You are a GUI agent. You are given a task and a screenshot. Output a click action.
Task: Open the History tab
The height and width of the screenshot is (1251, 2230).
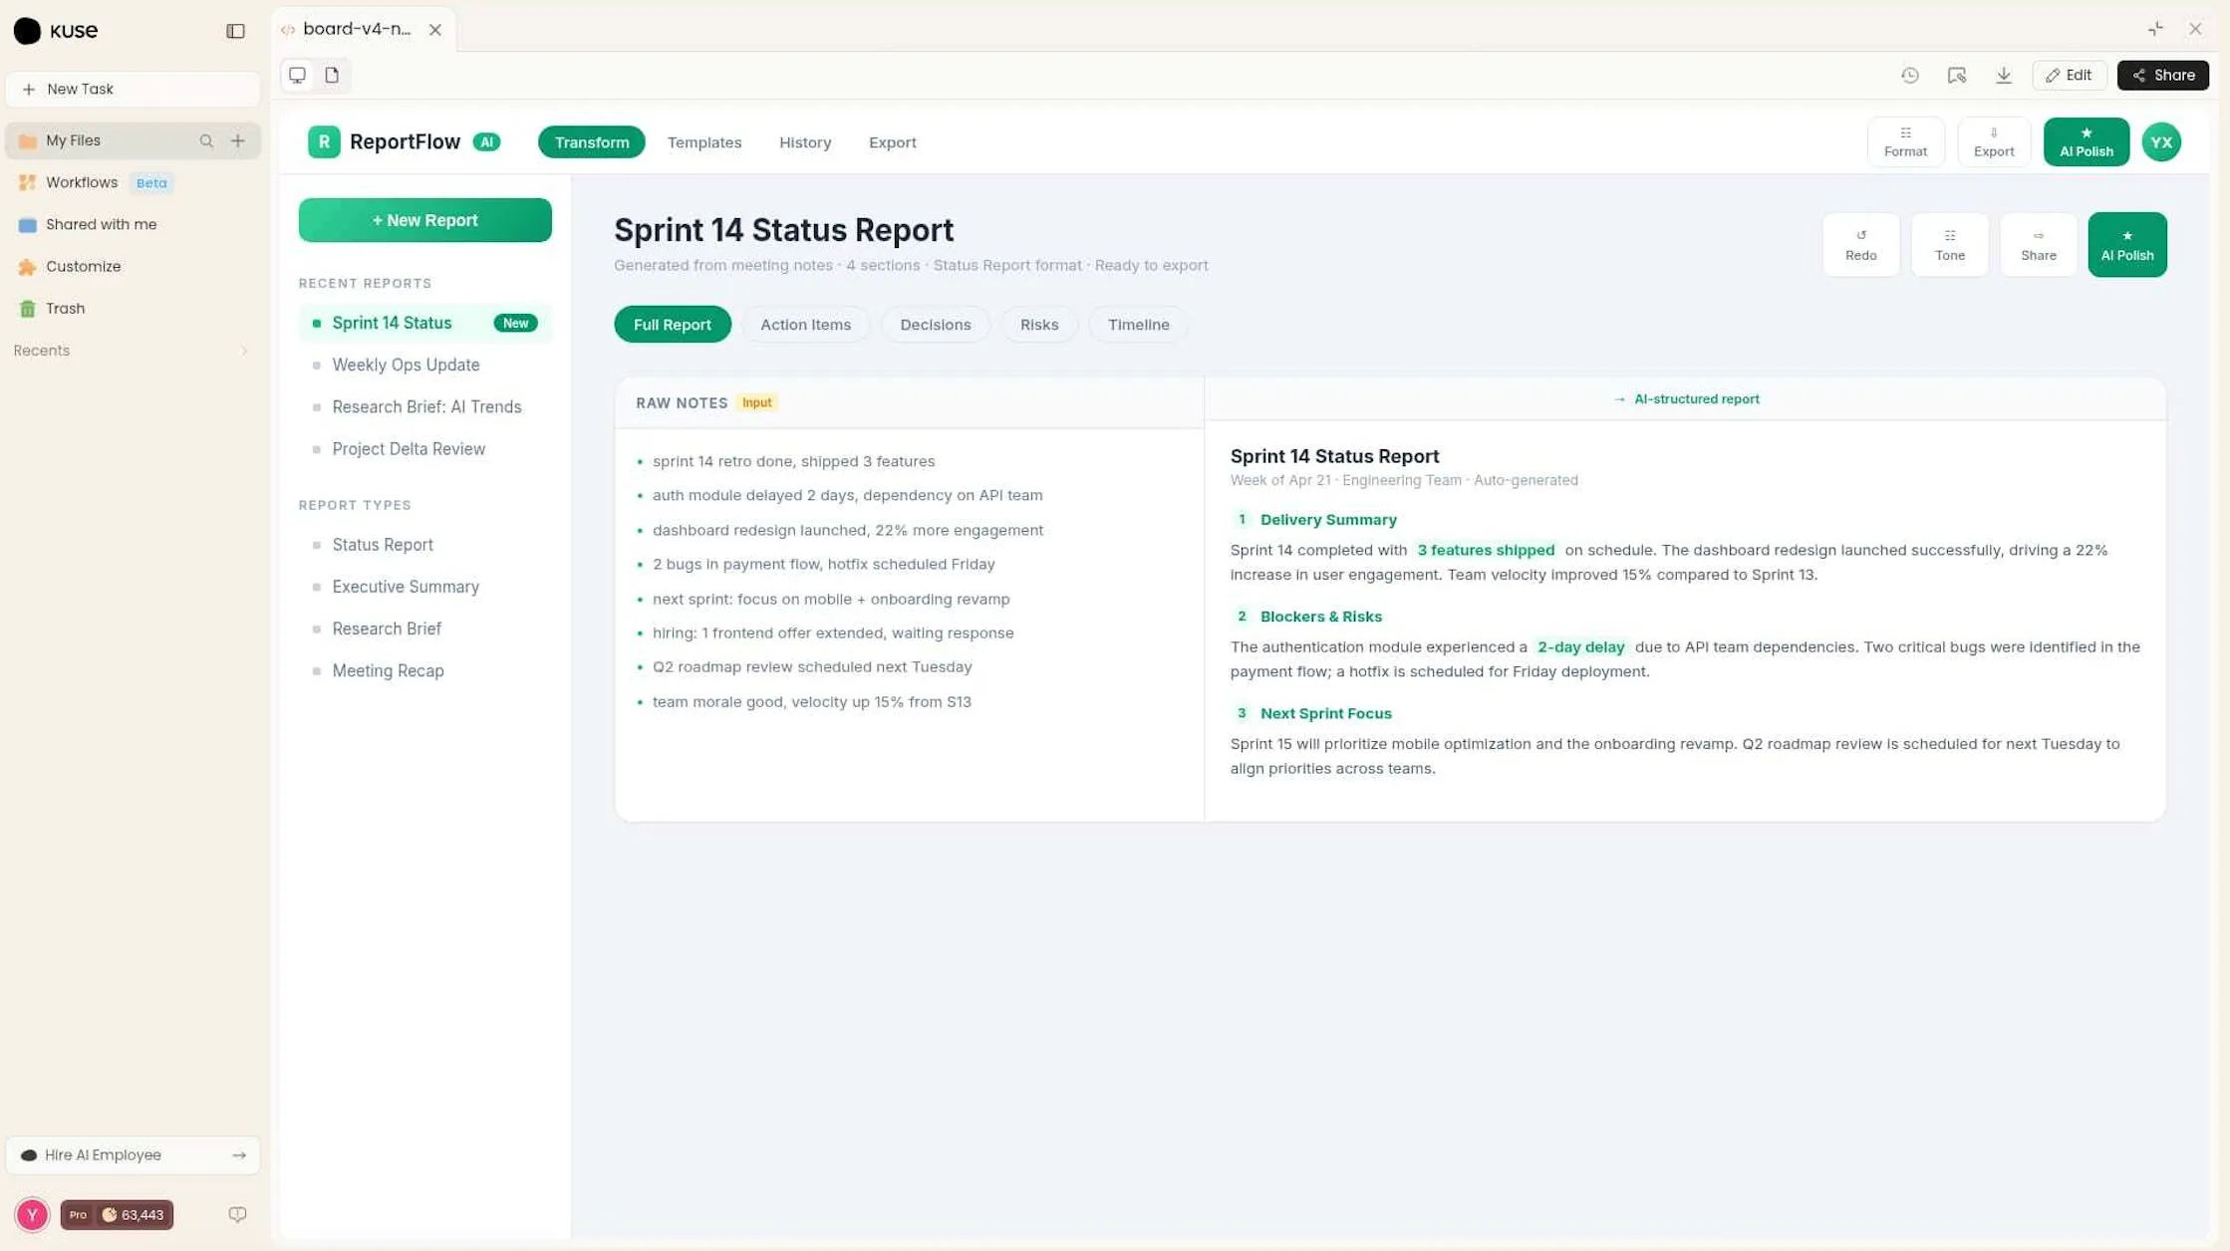tap(805, 142)
